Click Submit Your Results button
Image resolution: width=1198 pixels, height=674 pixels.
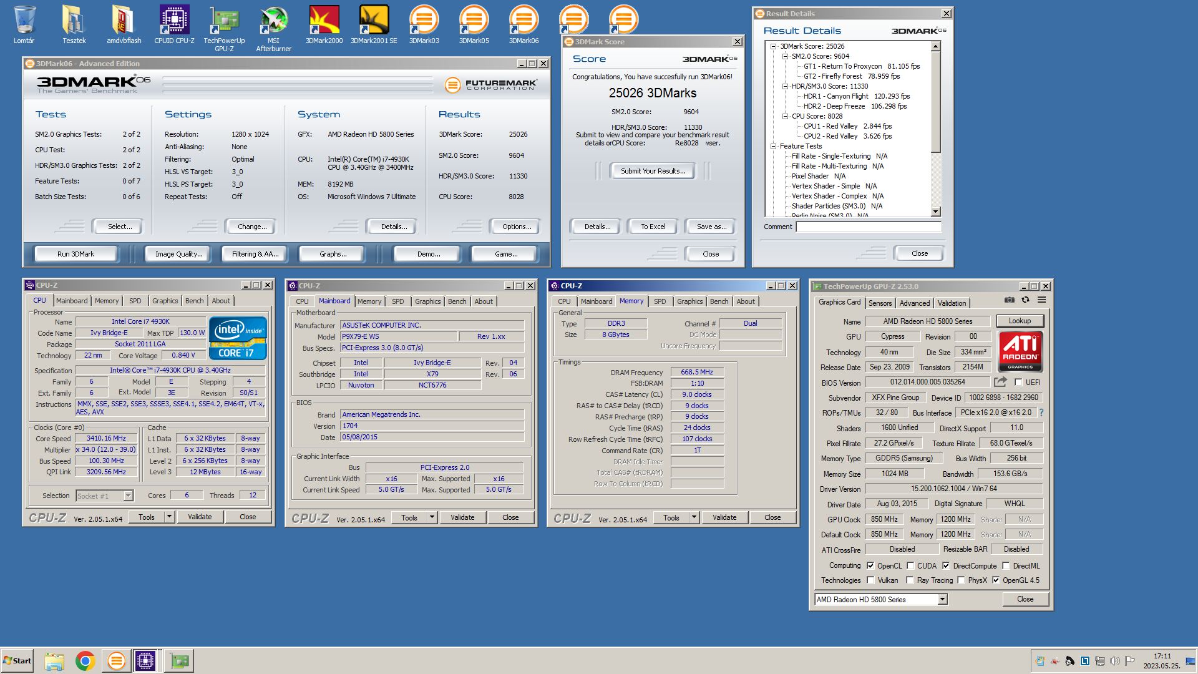click(653, 171)
